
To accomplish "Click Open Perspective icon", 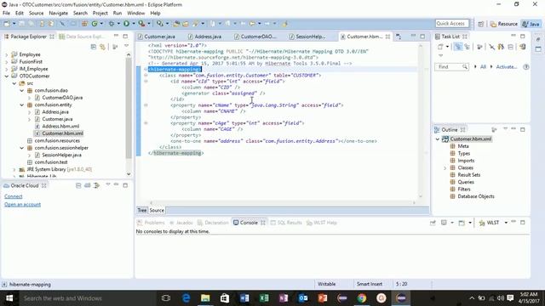I will 480,24.
